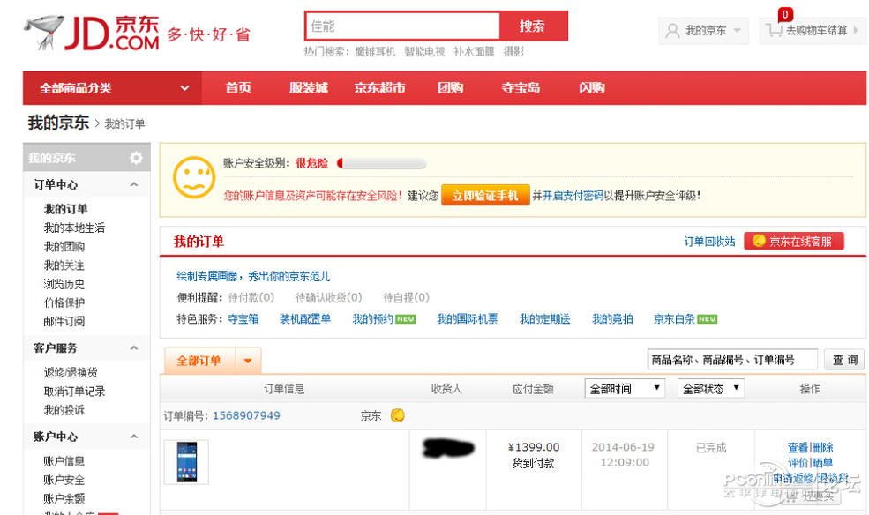Open 价格保护 in the sidebar
Screen dimensions: 869x515
click(64, 302)
